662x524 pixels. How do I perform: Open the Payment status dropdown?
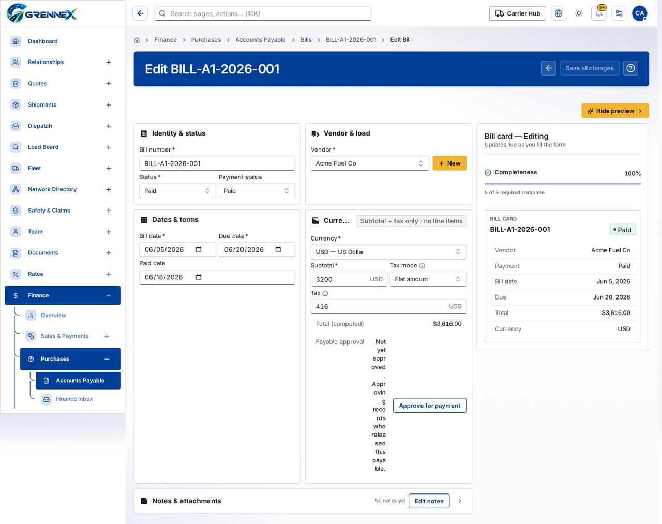[257, 191]
